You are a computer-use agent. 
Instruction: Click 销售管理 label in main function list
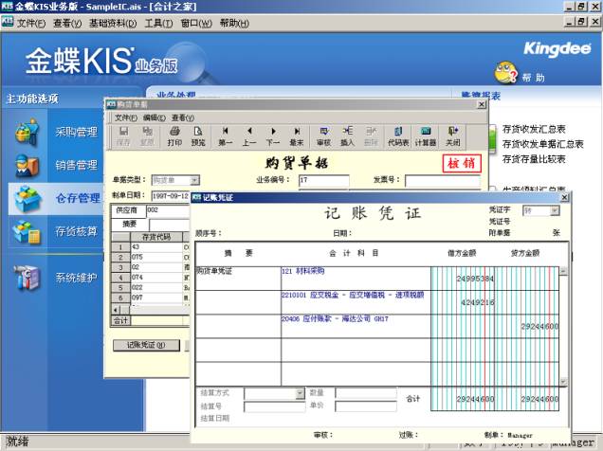(x=76, y=165)
